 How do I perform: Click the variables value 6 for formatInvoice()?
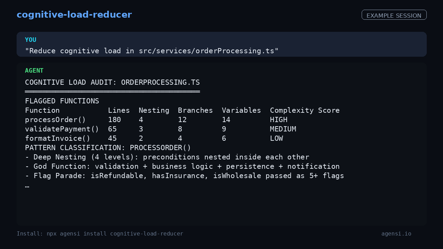tap(224, 138)
